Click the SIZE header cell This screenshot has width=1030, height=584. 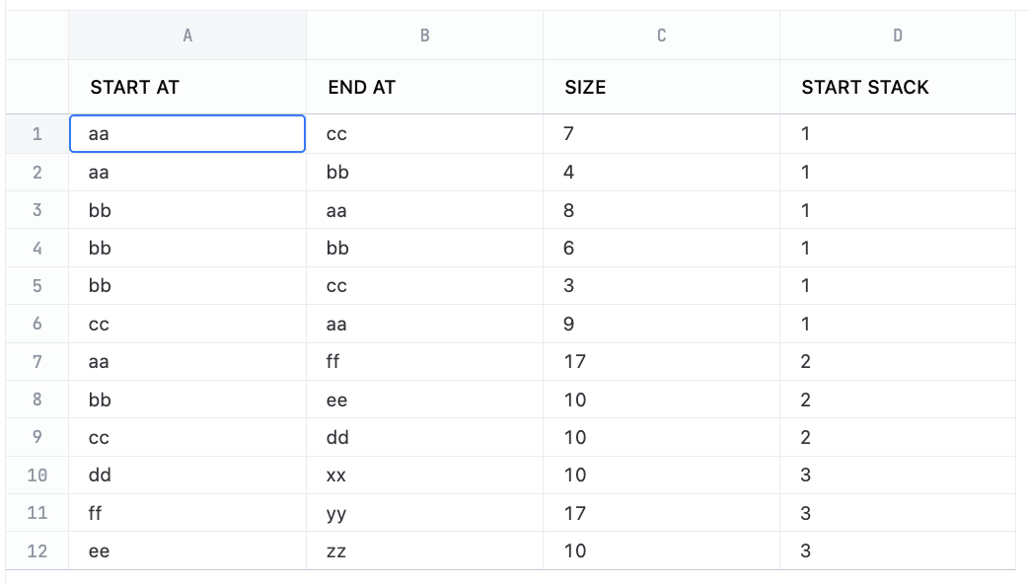[661, 87]
